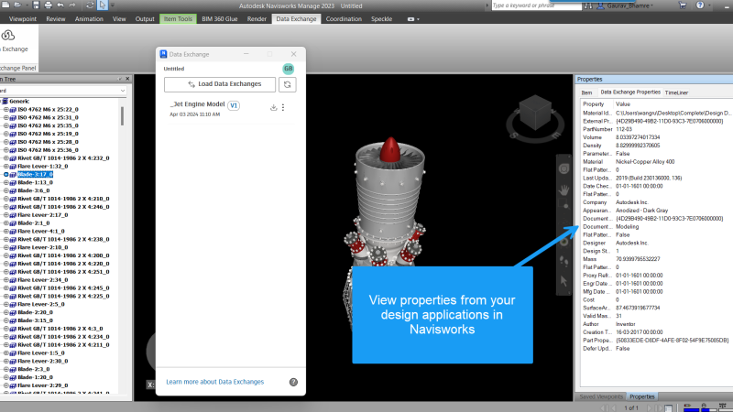Select the steering wheel navigation tool

point(563,168)
